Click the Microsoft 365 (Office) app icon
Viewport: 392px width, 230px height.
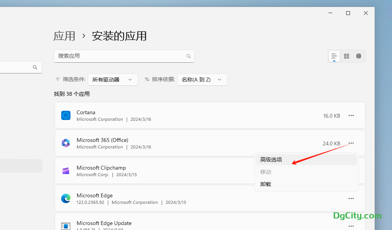pos(66,143)
